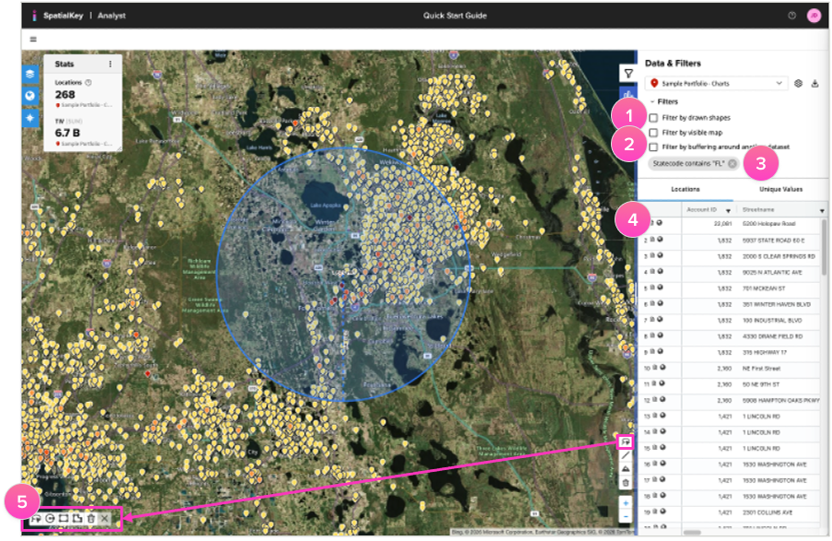The image size is (832, 541).
Task: Toggle Filter by buffering around another dataset
Action: 653,147
